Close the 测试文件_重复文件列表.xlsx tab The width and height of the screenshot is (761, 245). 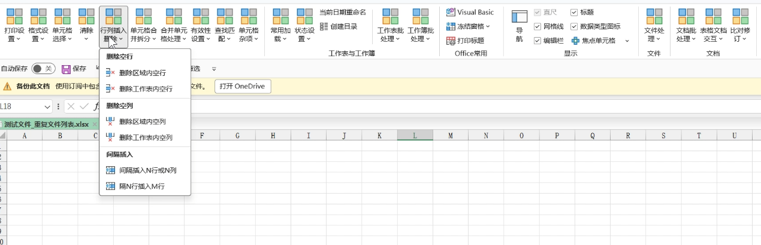[x=95, y=124]
